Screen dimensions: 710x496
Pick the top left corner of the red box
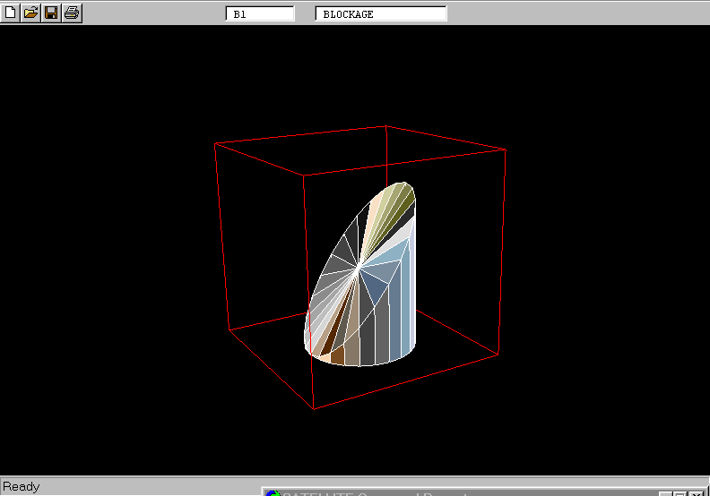tap(215, 142)
